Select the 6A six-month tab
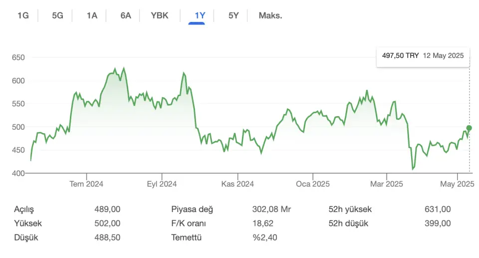The image size is (479, 258). [x=126, y=15]
